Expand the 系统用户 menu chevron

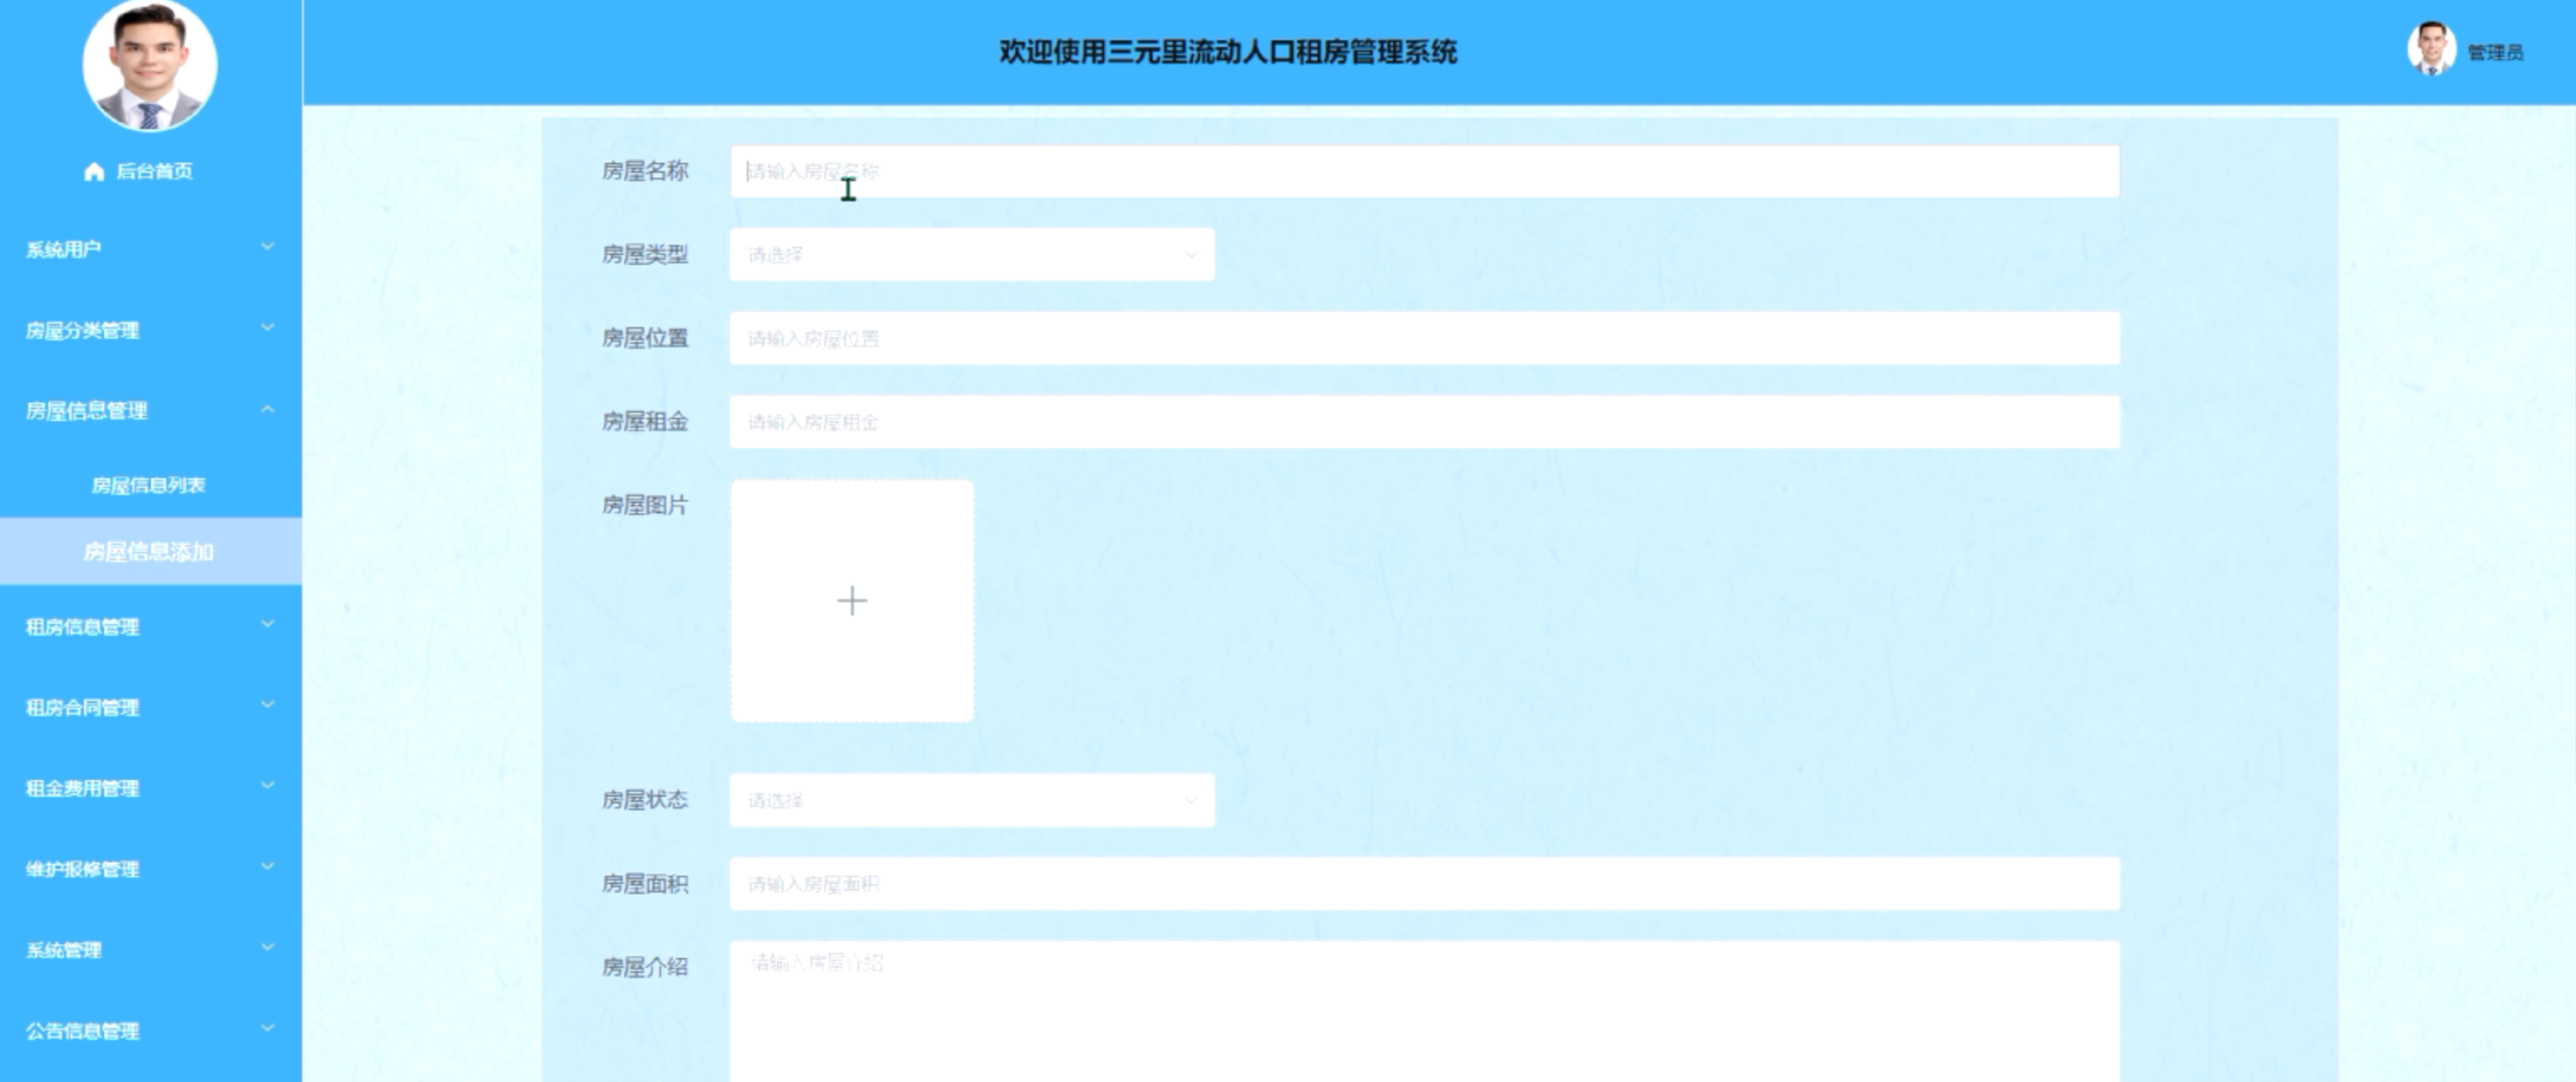[267, 247]
